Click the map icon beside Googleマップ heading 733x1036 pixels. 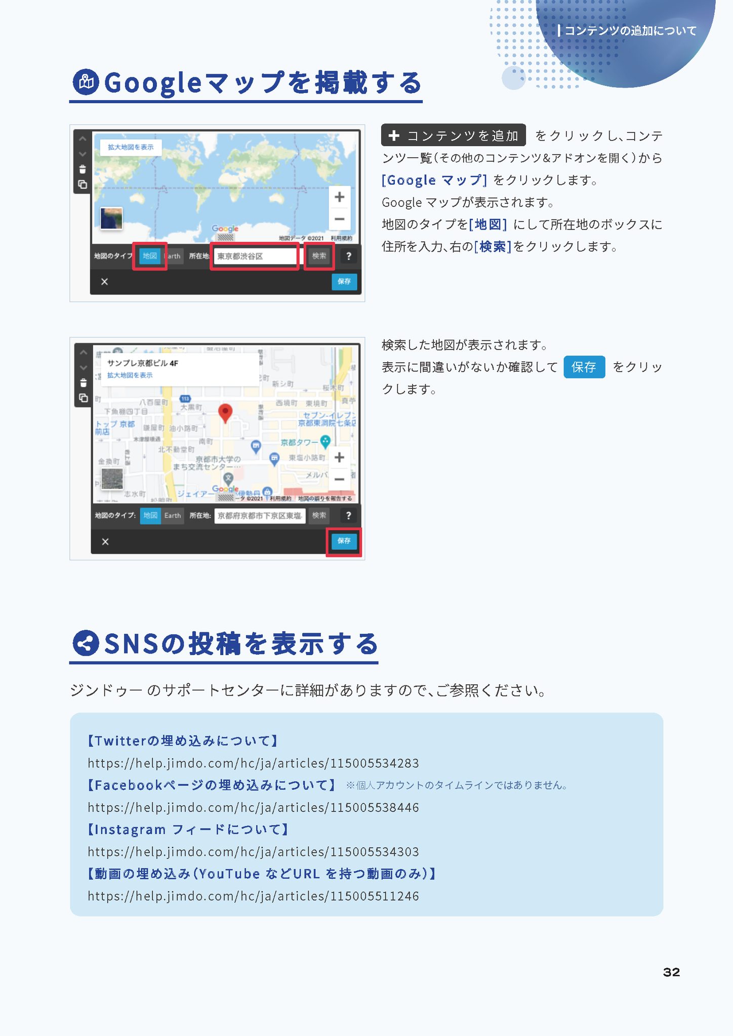click(x=86, y=82)
